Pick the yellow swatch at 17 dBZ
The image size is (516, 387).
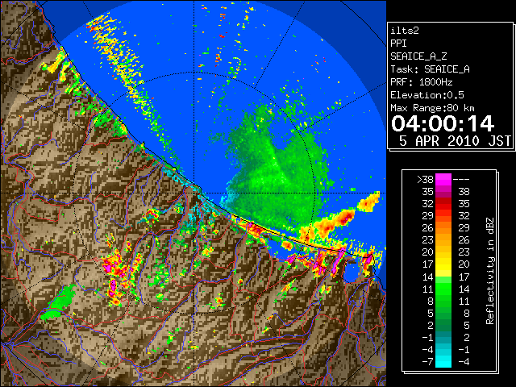click(443, 264)
